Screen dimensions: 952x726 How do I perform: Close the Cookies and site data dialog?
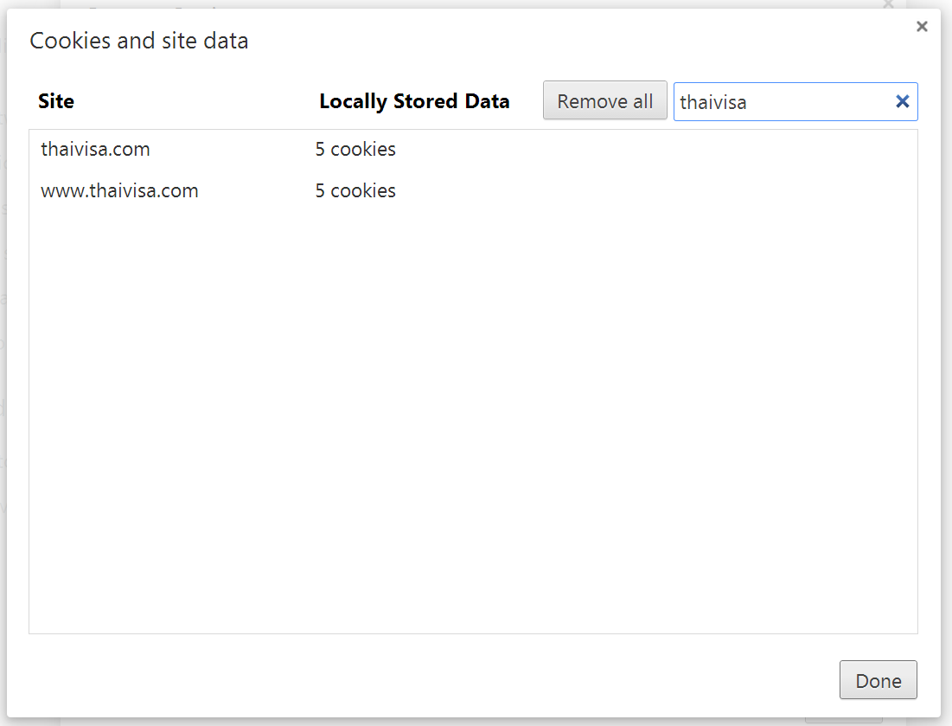click(x=922, y=27)
